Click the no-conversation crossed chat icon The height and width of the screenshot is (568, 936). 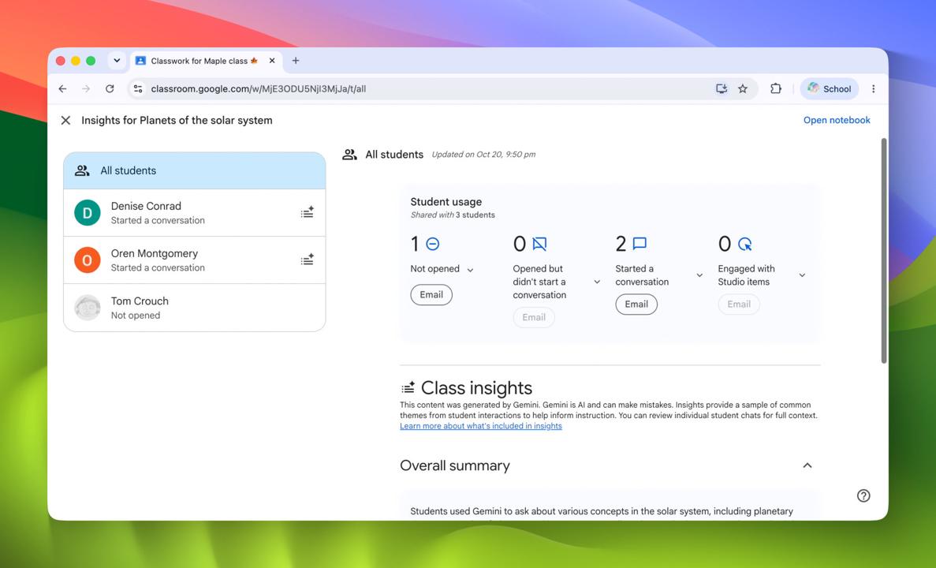(539, 244)
